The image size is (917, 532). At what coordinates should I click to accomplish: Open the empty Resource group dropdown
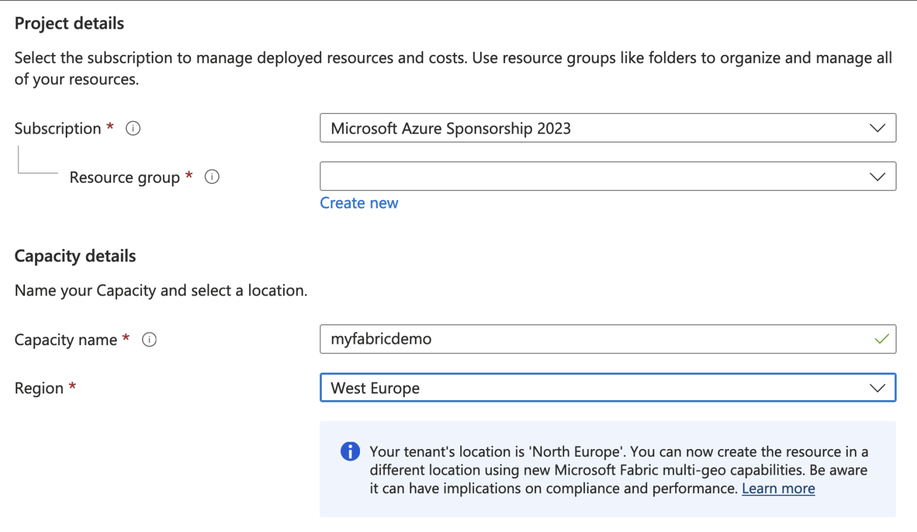coord(608,176)
